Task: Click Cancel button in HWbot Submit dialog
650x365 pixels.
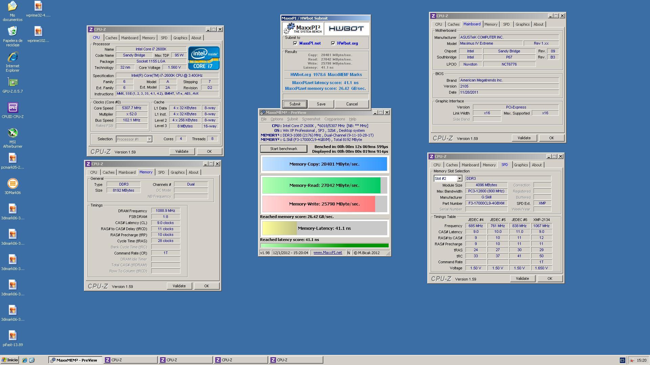Action: pyautogui.click(x=352, y=104)
